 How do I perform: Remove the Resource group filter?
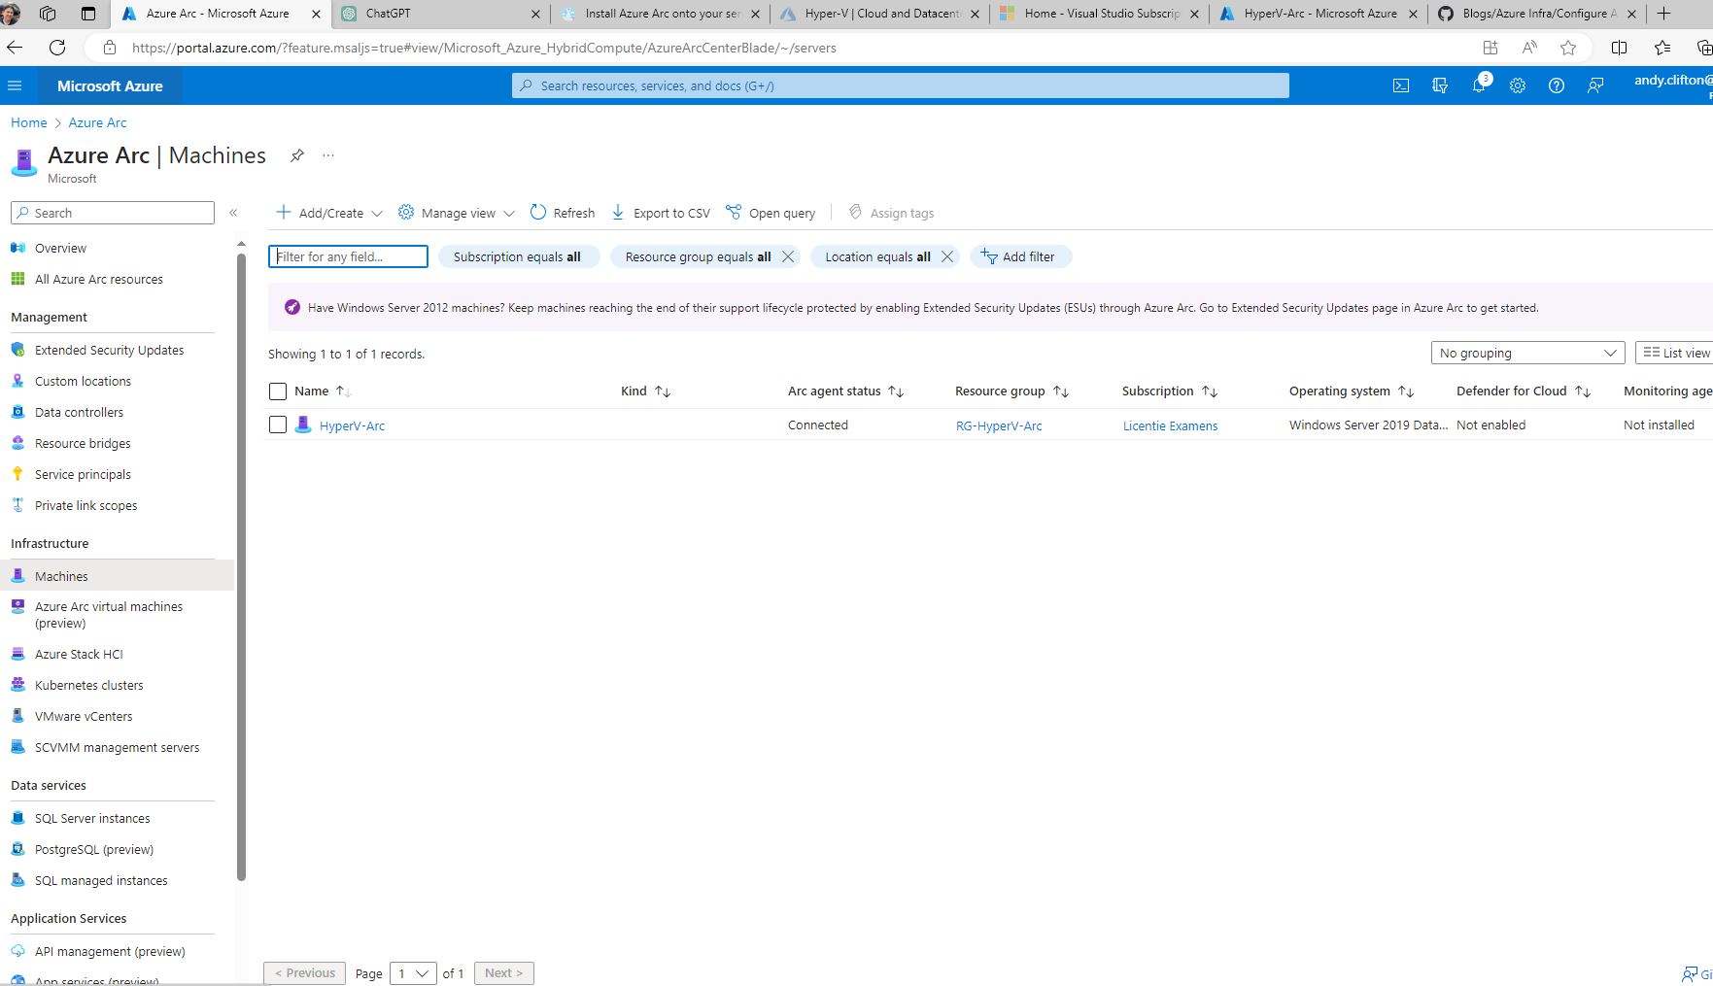click(788, 256)
